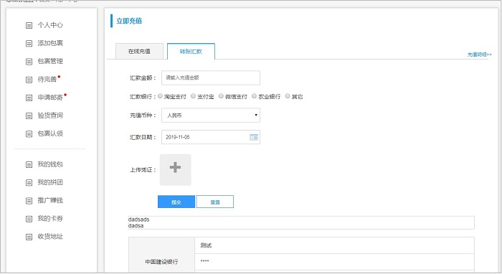Open 我的卡券 sidebar entry

[x=50, y=219]
